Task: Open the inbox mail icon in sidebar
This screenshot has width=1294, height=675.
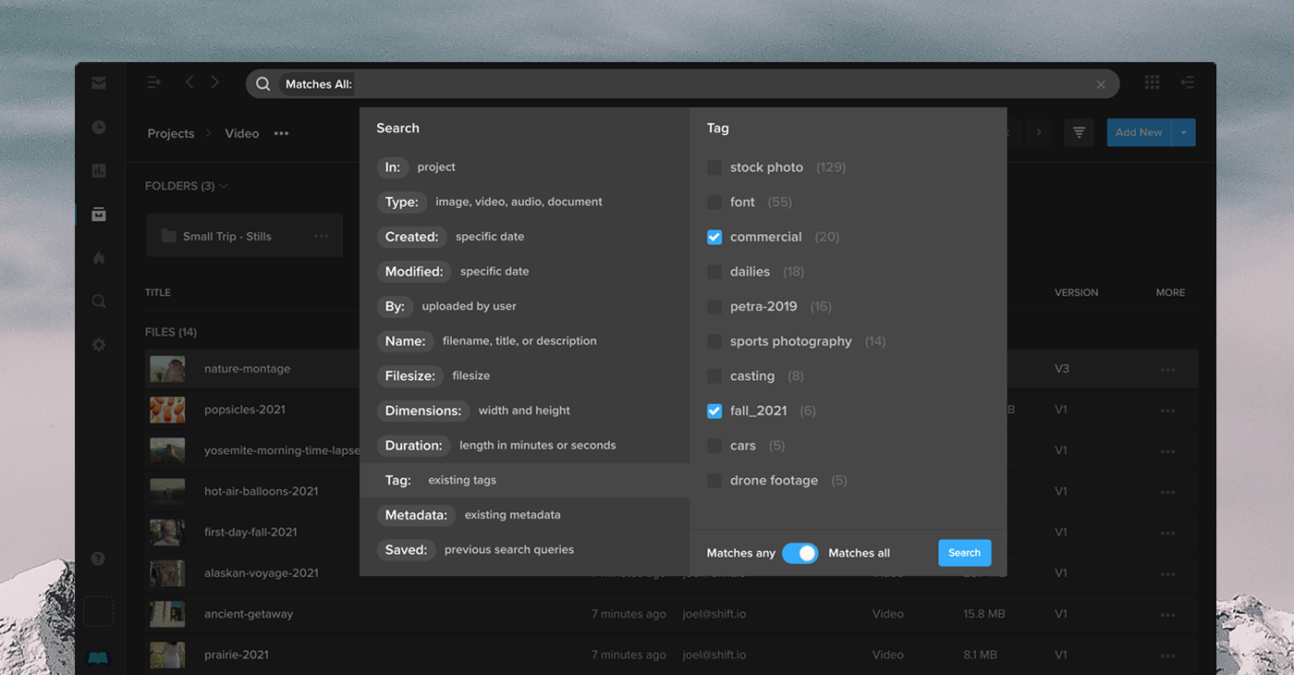Action: point(99,83)
